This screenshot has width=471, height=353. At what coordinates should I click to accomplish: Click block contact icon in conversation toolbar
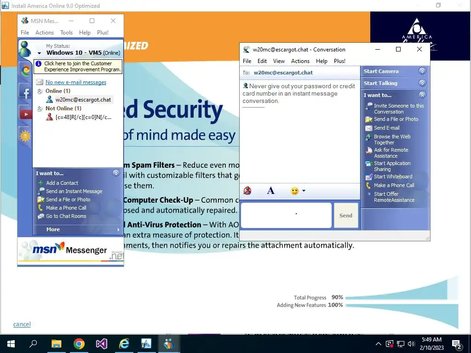coord(247,191)
